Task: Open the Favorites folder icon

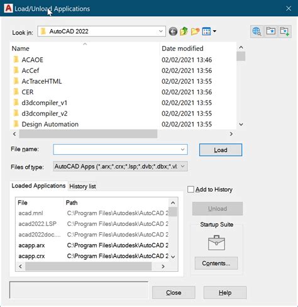Action: click(x=271, y=31)
